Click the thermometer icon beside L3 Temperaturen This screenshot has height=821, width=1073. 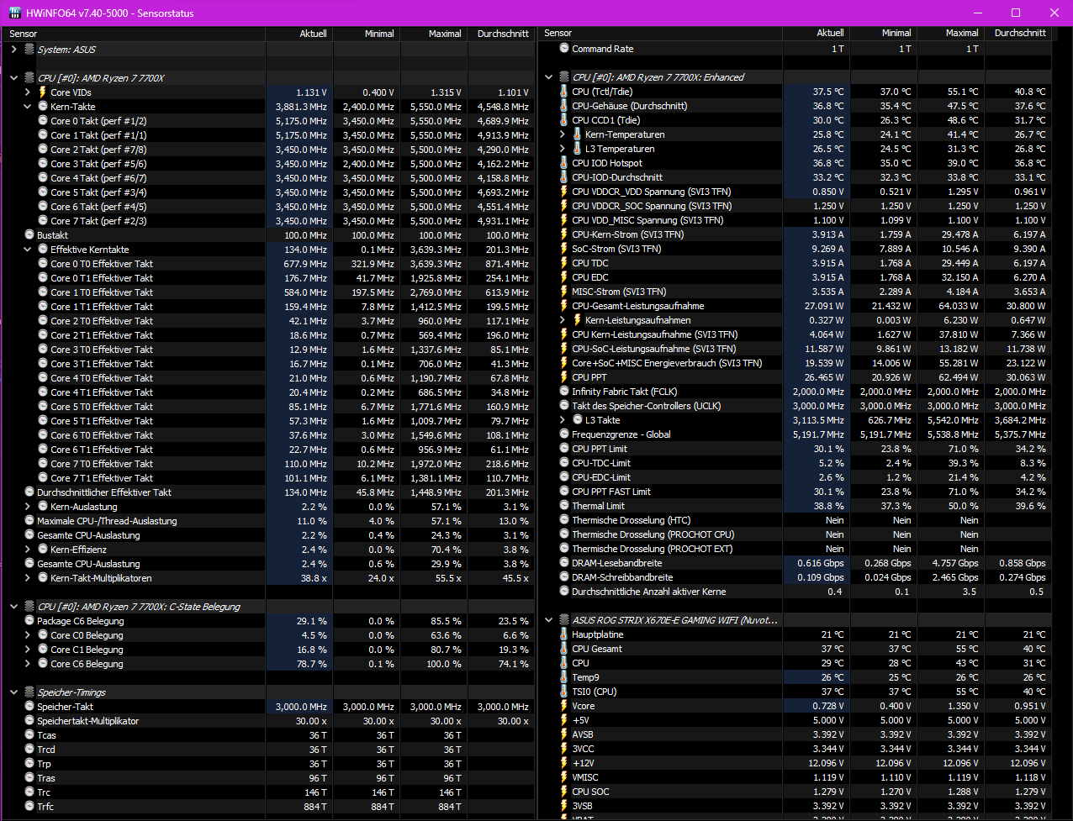click(x=578, y=149)
